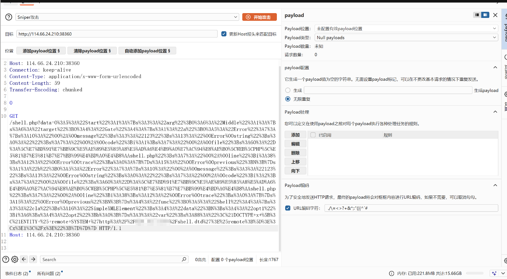Click the play icon in 开始攻击 button

248,17
